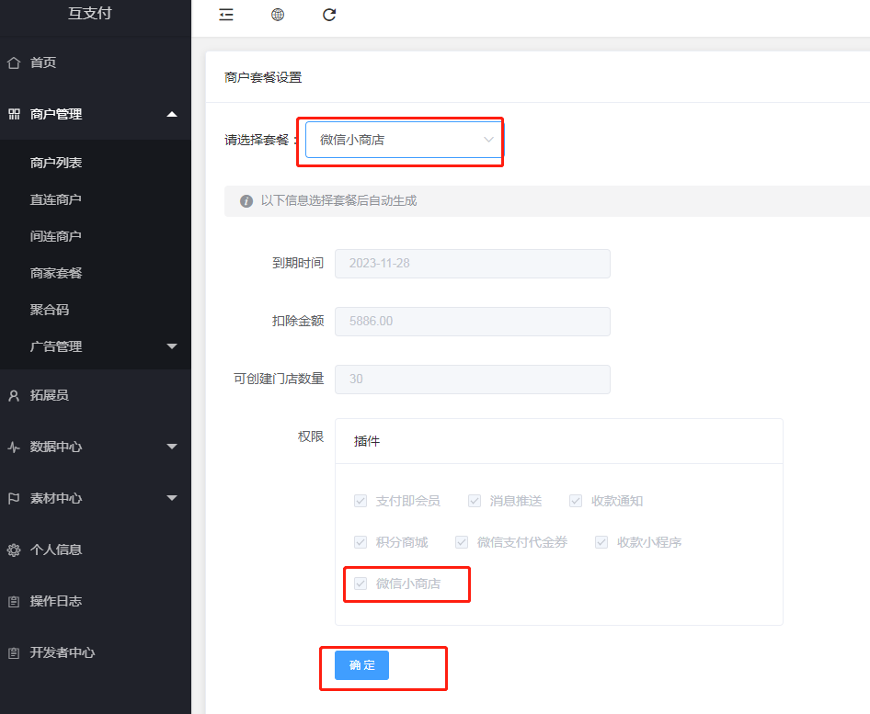Open 开发者中心 in the sidebar
This screenshot has height=714, width=870.
point(63,653)
